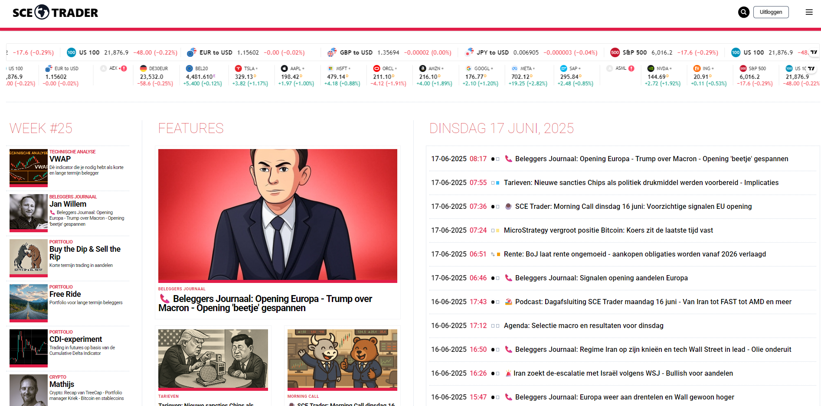Open the META ticker icon
This screenshot has height=406, width=821.
(515, 68)
